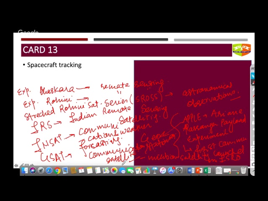
Task: Launch Siri from the dock
Action: click(33, 170)
